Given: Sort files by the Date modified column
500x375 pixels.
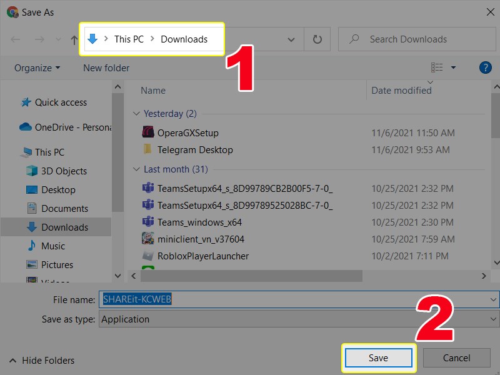Looking at the screenshot, I should (401, 90).
